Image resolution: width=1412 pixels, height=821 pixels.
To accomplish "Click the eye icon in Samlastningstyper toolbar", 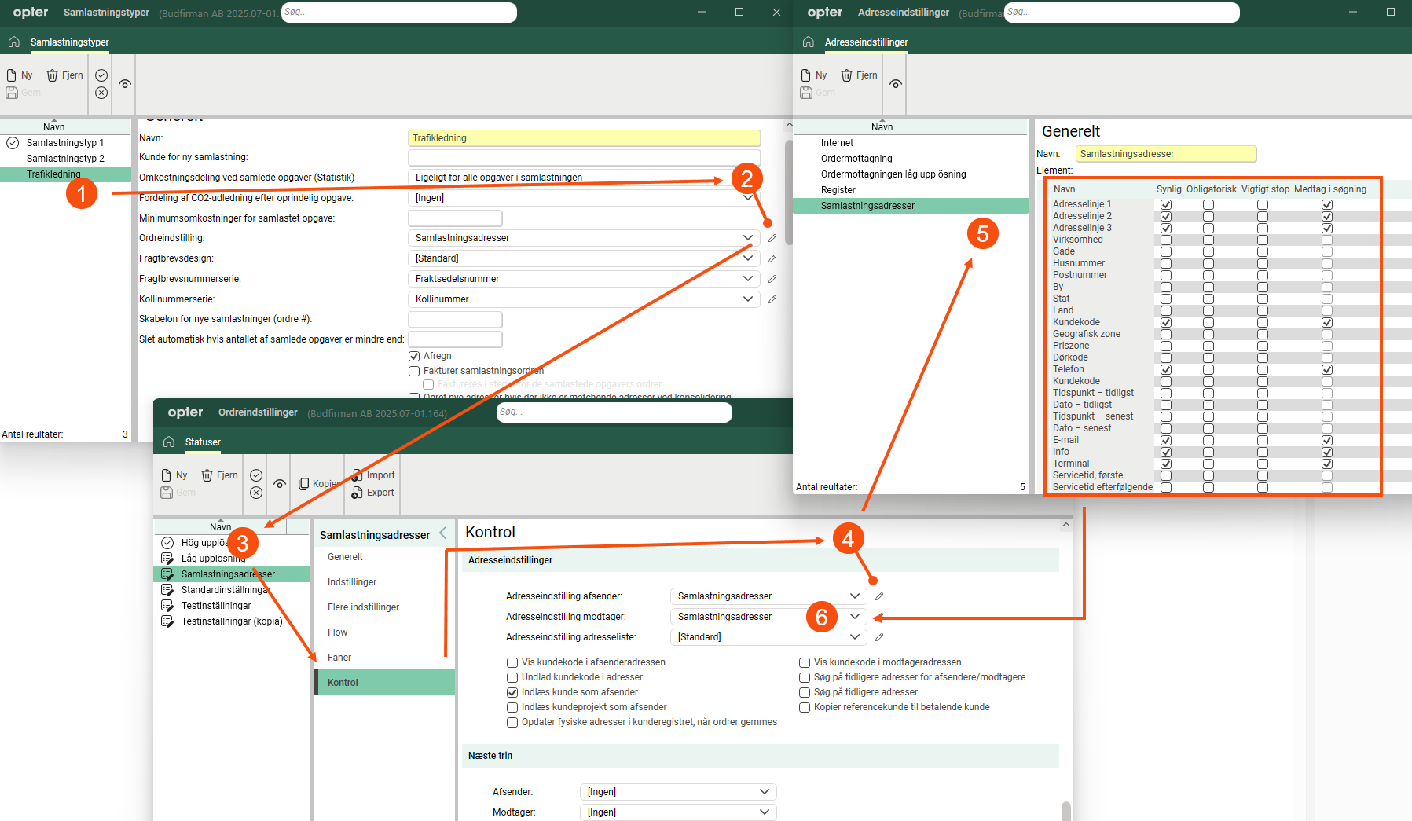I will (125, 84).
